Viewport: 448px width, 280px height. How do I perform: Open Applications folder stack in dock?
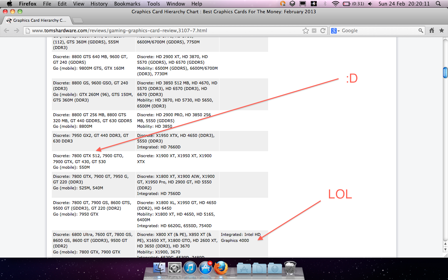[244, 268]
